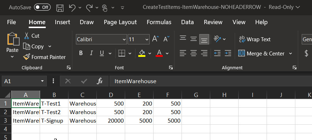Switch to the Formulas tab
Viewport: 312px width, 140px height.
[x=159, y=22]
